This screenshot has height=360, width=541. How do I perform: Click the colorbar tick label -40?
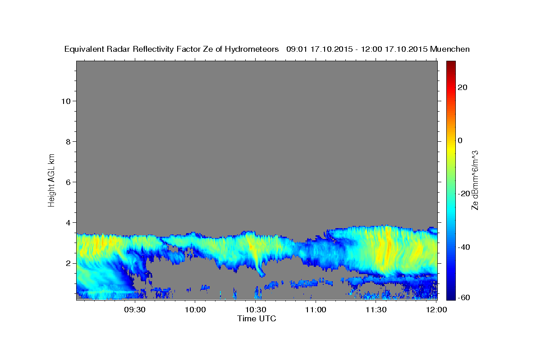click(x=463, y=247)
